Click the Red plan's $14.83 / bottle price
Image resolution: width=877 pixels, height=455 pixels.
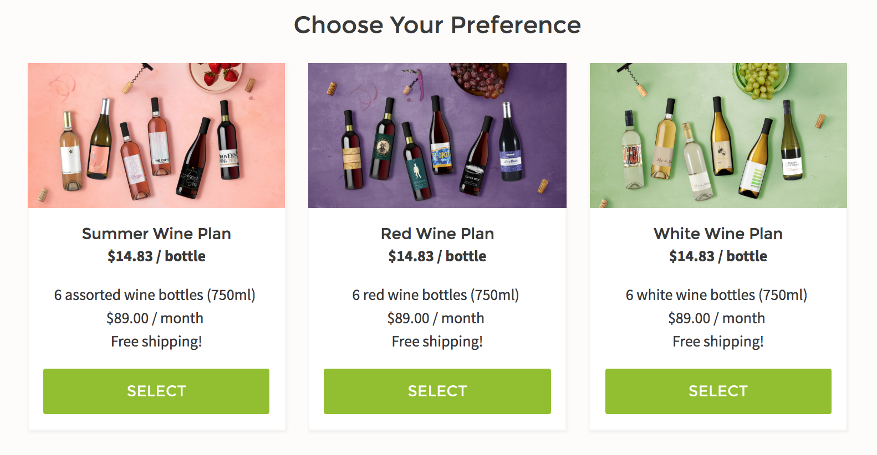click(x=437, y=256)
